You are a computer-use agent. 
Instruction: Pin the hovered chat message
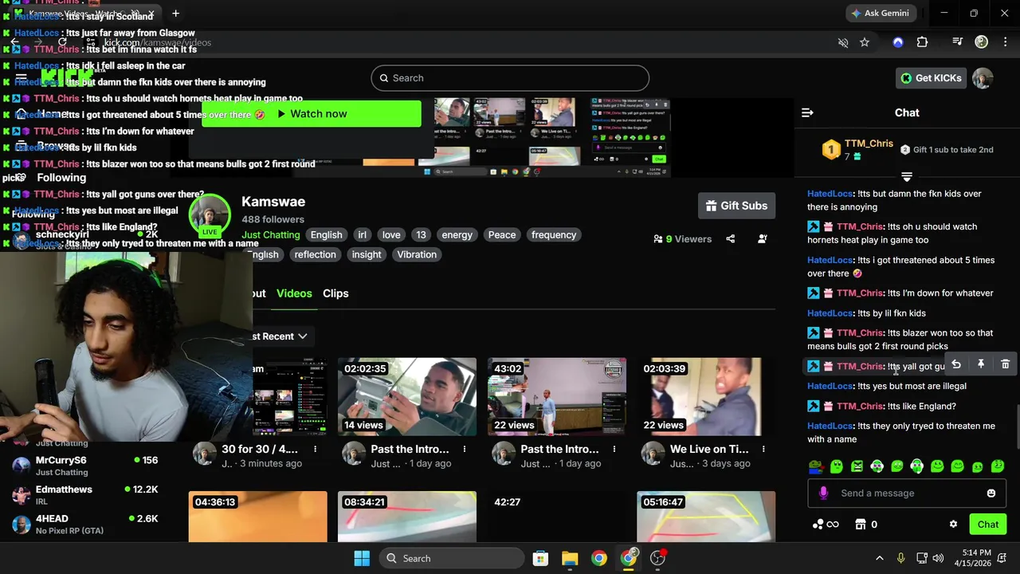(x=981, y=364)
